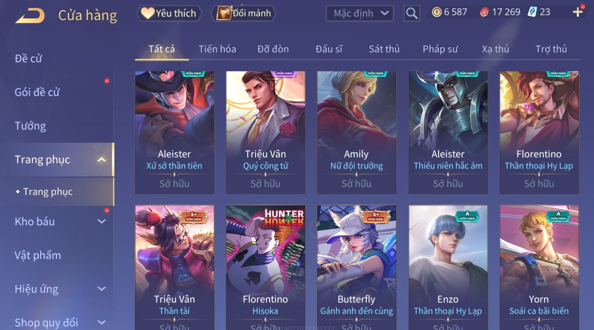Open the Mặc định sort dropdown
Image resolution: width=594 pixels, height=330 pixels.
360,13
